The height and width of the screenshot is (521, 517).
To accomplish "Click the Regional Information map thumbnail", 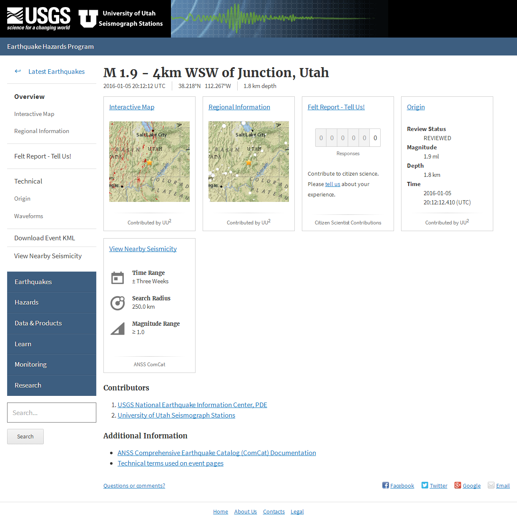I will tap(248, 161).
